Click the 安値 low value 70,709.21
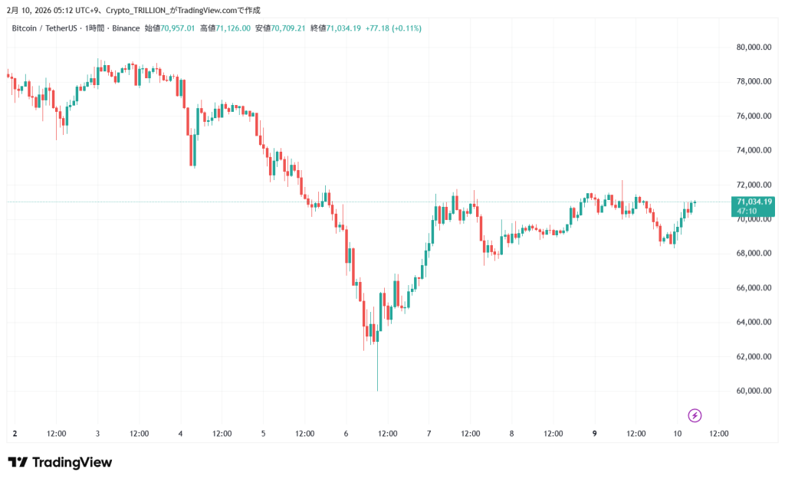The image size is (785, 482). [289, 28]
